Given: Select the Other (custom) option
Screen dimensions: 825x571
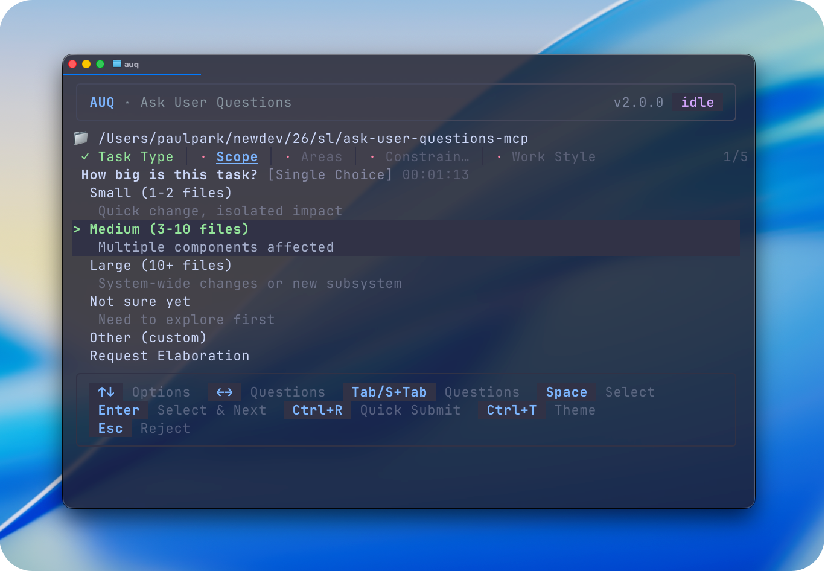Looking at the screenshot, I should 148,338.
